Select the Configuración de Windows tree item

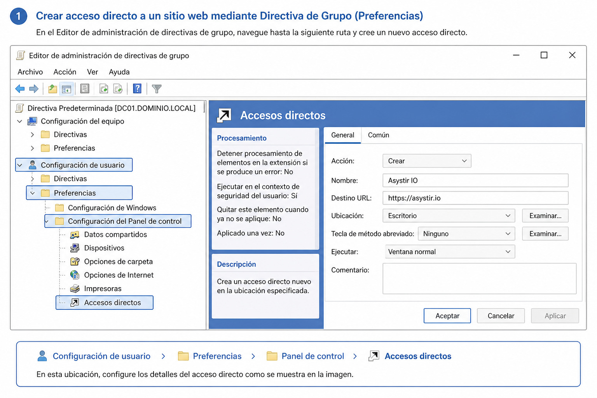112,208
